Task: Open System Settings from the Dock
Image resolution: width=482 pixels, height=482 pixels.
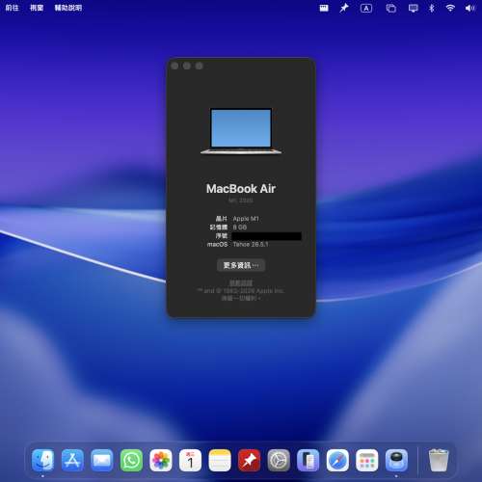Action: point(279,460)
